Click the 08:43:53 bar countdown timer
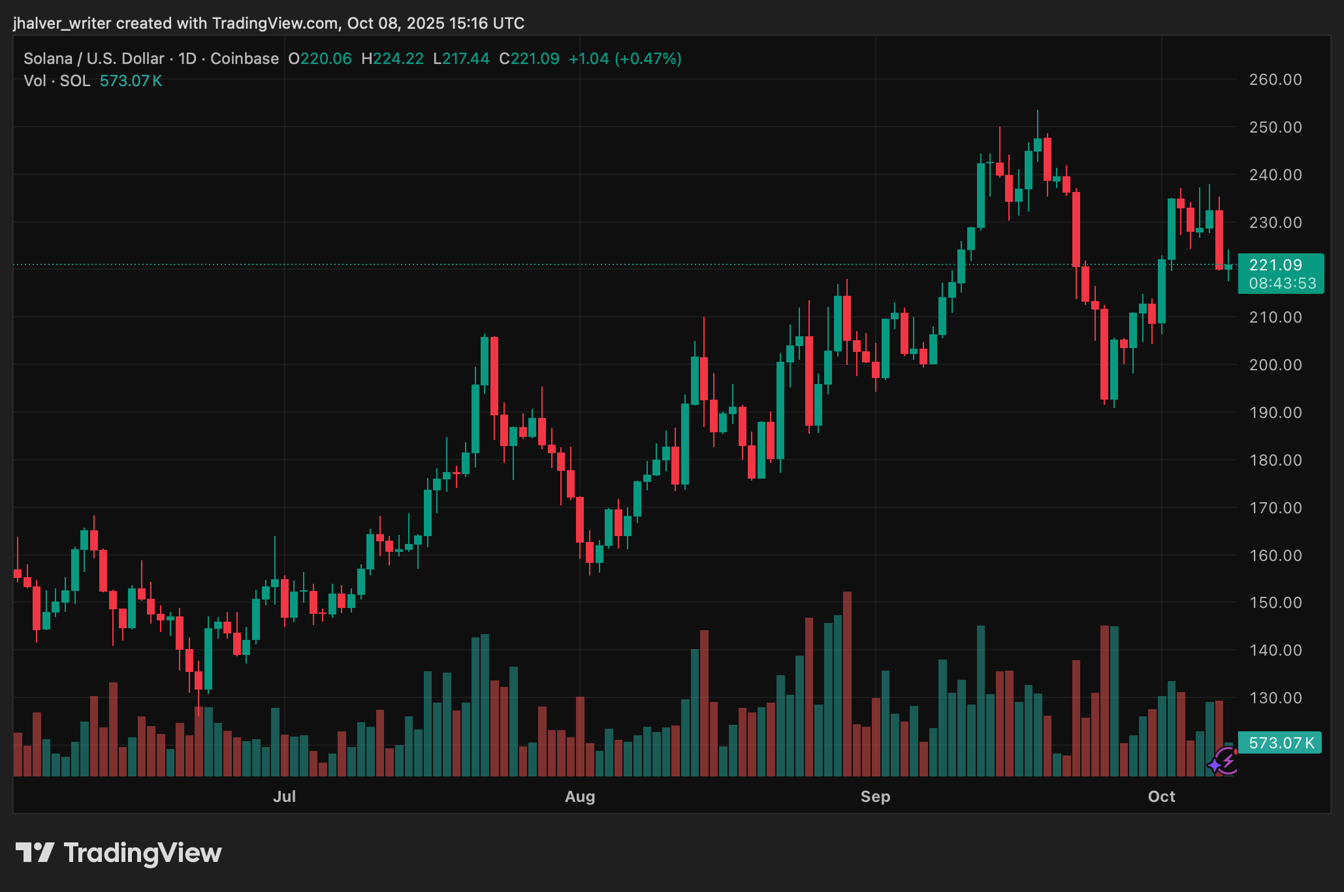Image resolution: width=1344 pixels, height=892 pixels. click(1282, 283)
